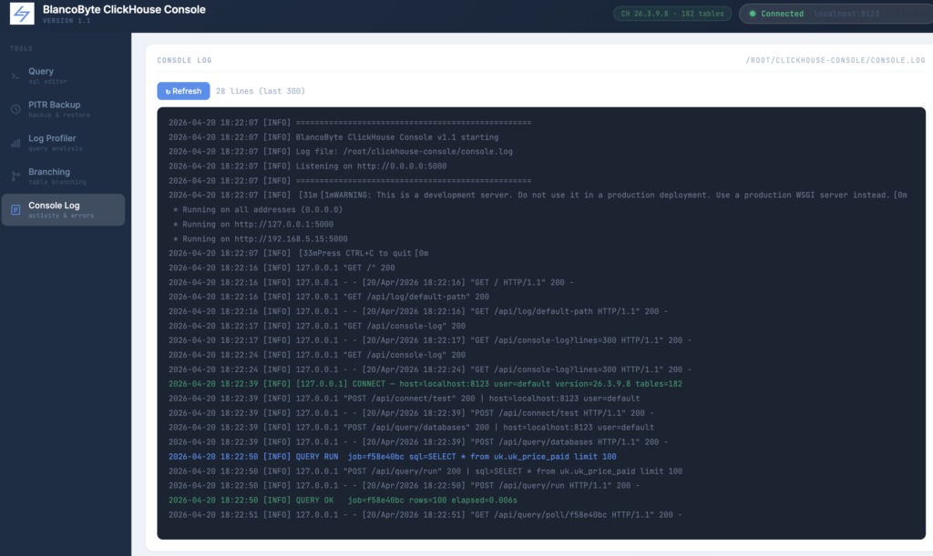Click the VERSION 1.1 label
Screen dimensions: 933x556
(67, 21)
